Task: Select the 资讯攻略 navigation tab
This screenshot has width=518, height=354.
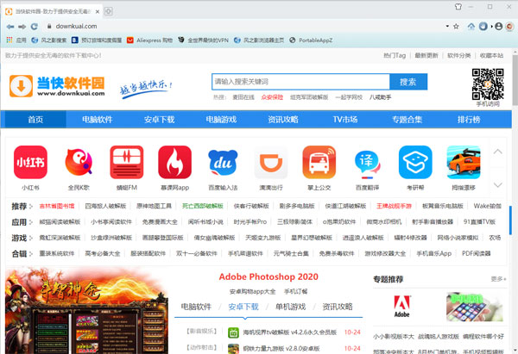Action: 283,120
